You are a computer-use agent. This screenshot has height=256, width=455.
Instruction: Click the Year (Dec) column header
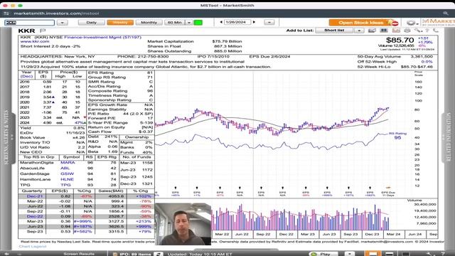[27, 74]
